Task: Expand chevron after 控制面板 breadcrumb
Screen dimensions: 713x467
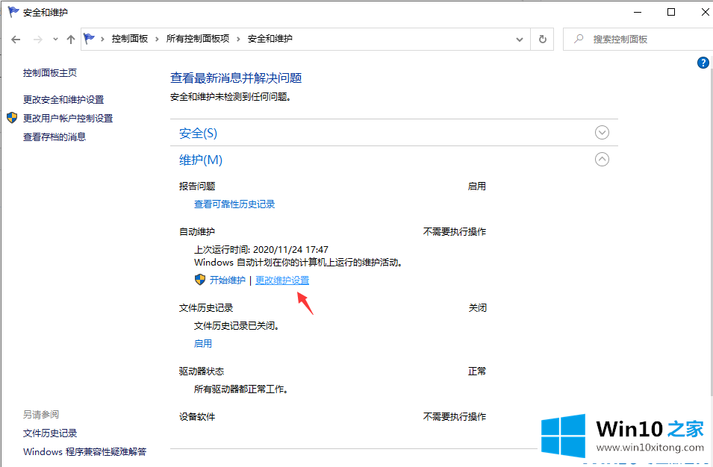Action: [x=157, y=39]
